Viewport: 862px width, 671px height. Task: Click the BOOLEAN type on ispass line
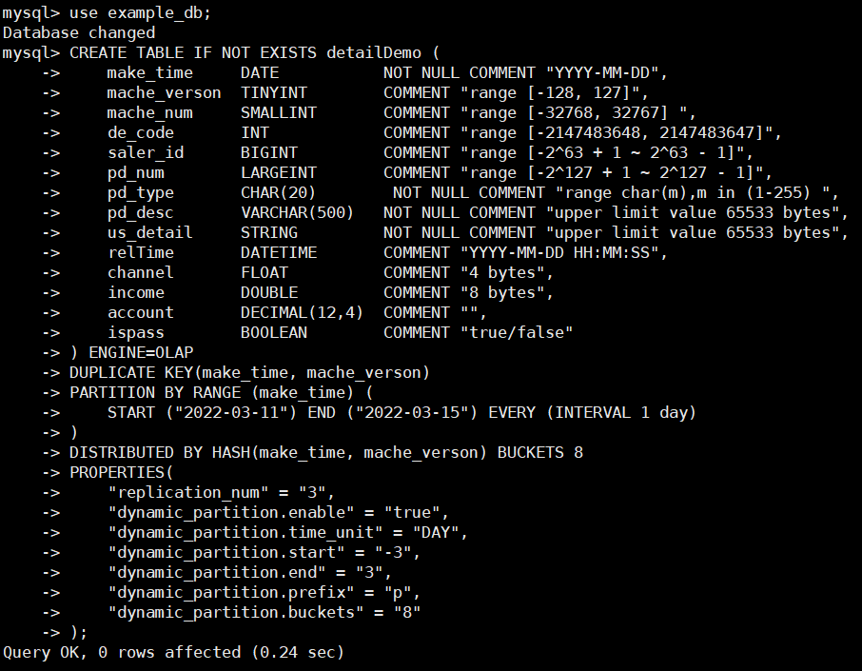click(x=274, y=333)
